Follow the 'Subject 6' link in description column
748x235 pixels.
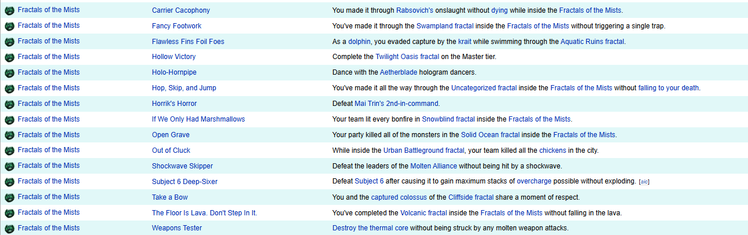369,181
